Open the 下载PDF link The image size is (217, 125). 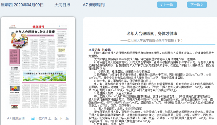coord(41,118)
